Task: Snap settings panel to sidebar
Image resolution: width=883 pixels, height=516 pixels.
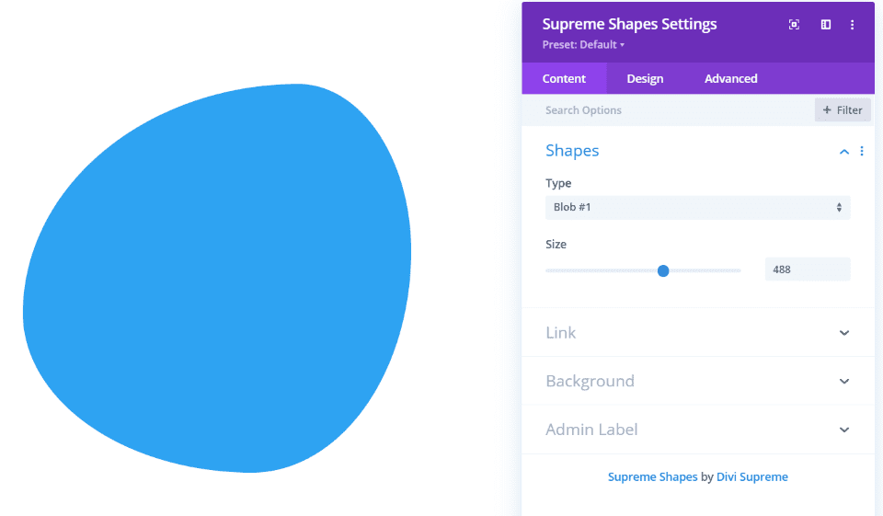Action: [826, 25]
